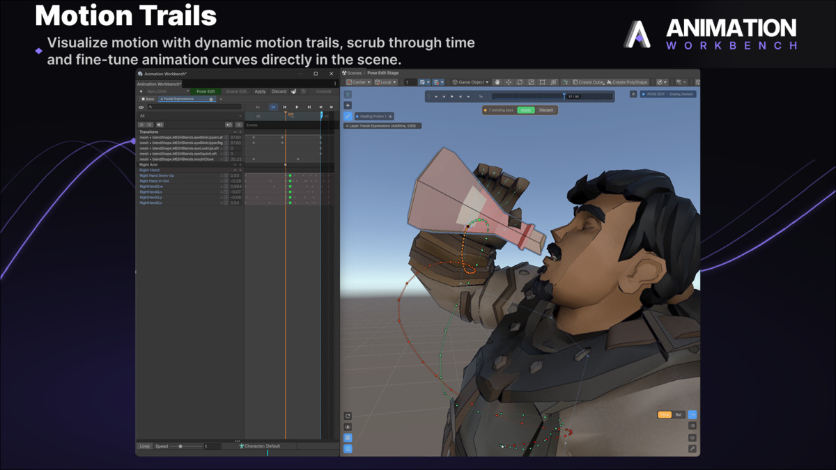Remove the Healing Potion 1 chip
The width and height of the screenshot is (836, 470).
point(390,116)
